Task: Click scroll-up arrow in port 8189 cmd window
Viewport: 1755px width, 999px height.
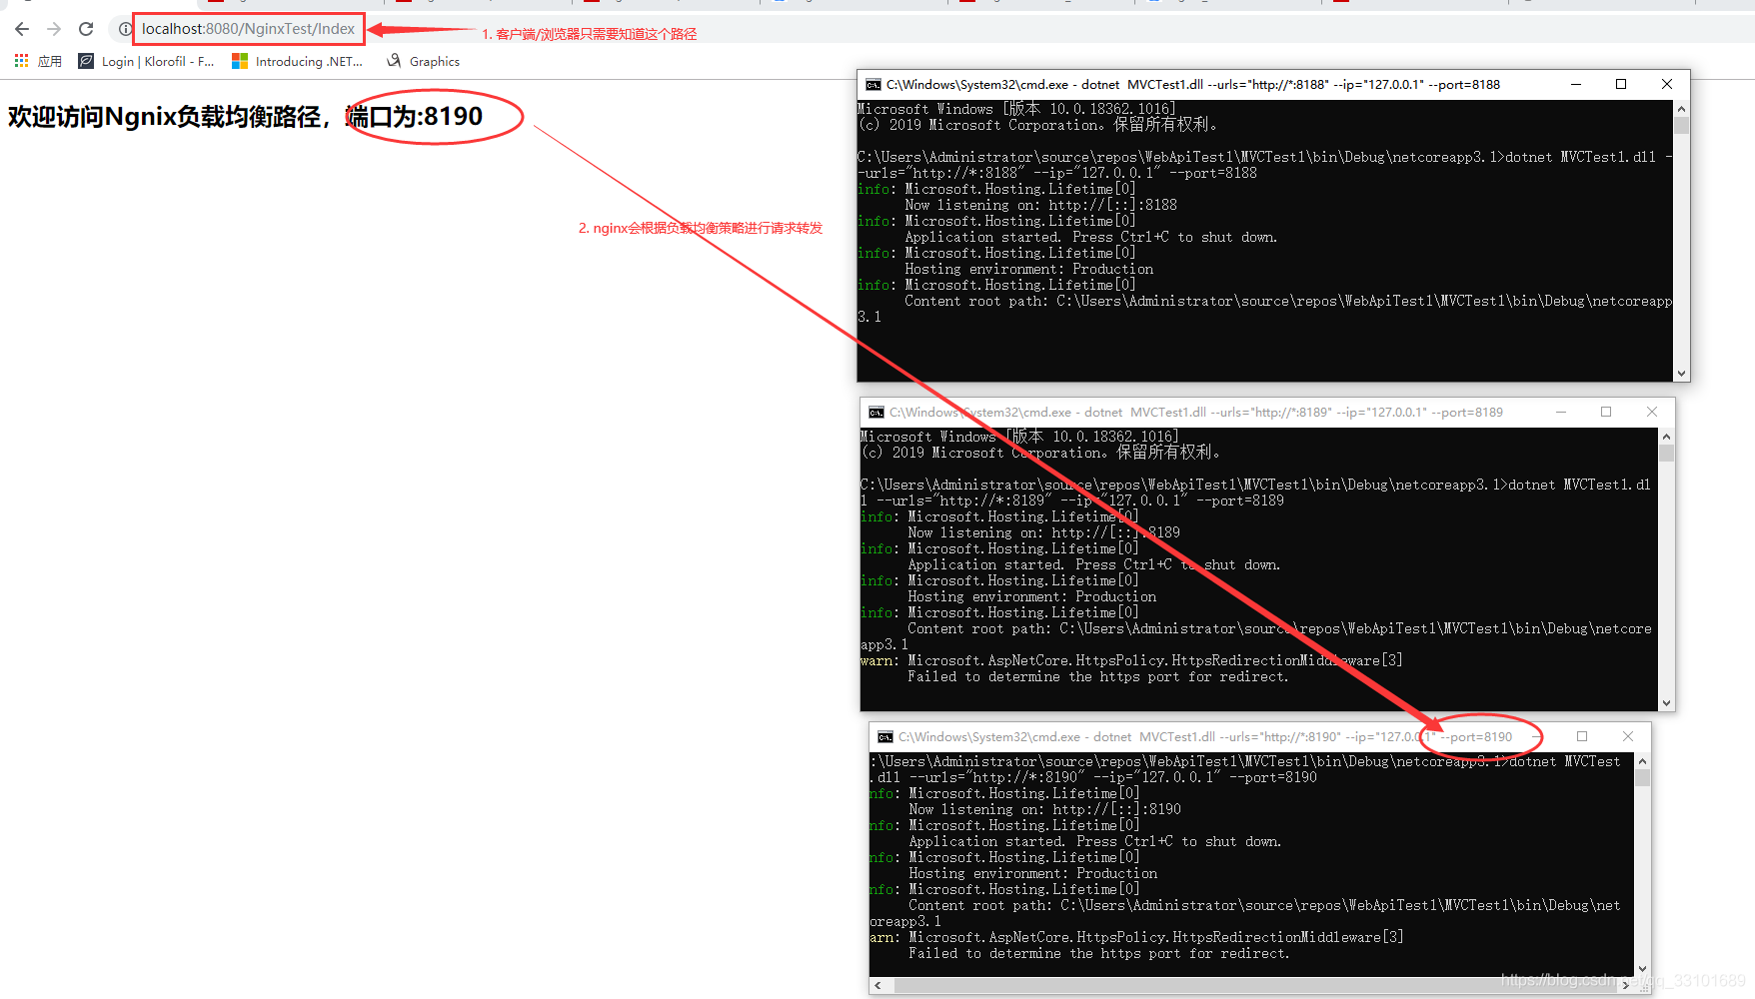Action: point(1666,437)
